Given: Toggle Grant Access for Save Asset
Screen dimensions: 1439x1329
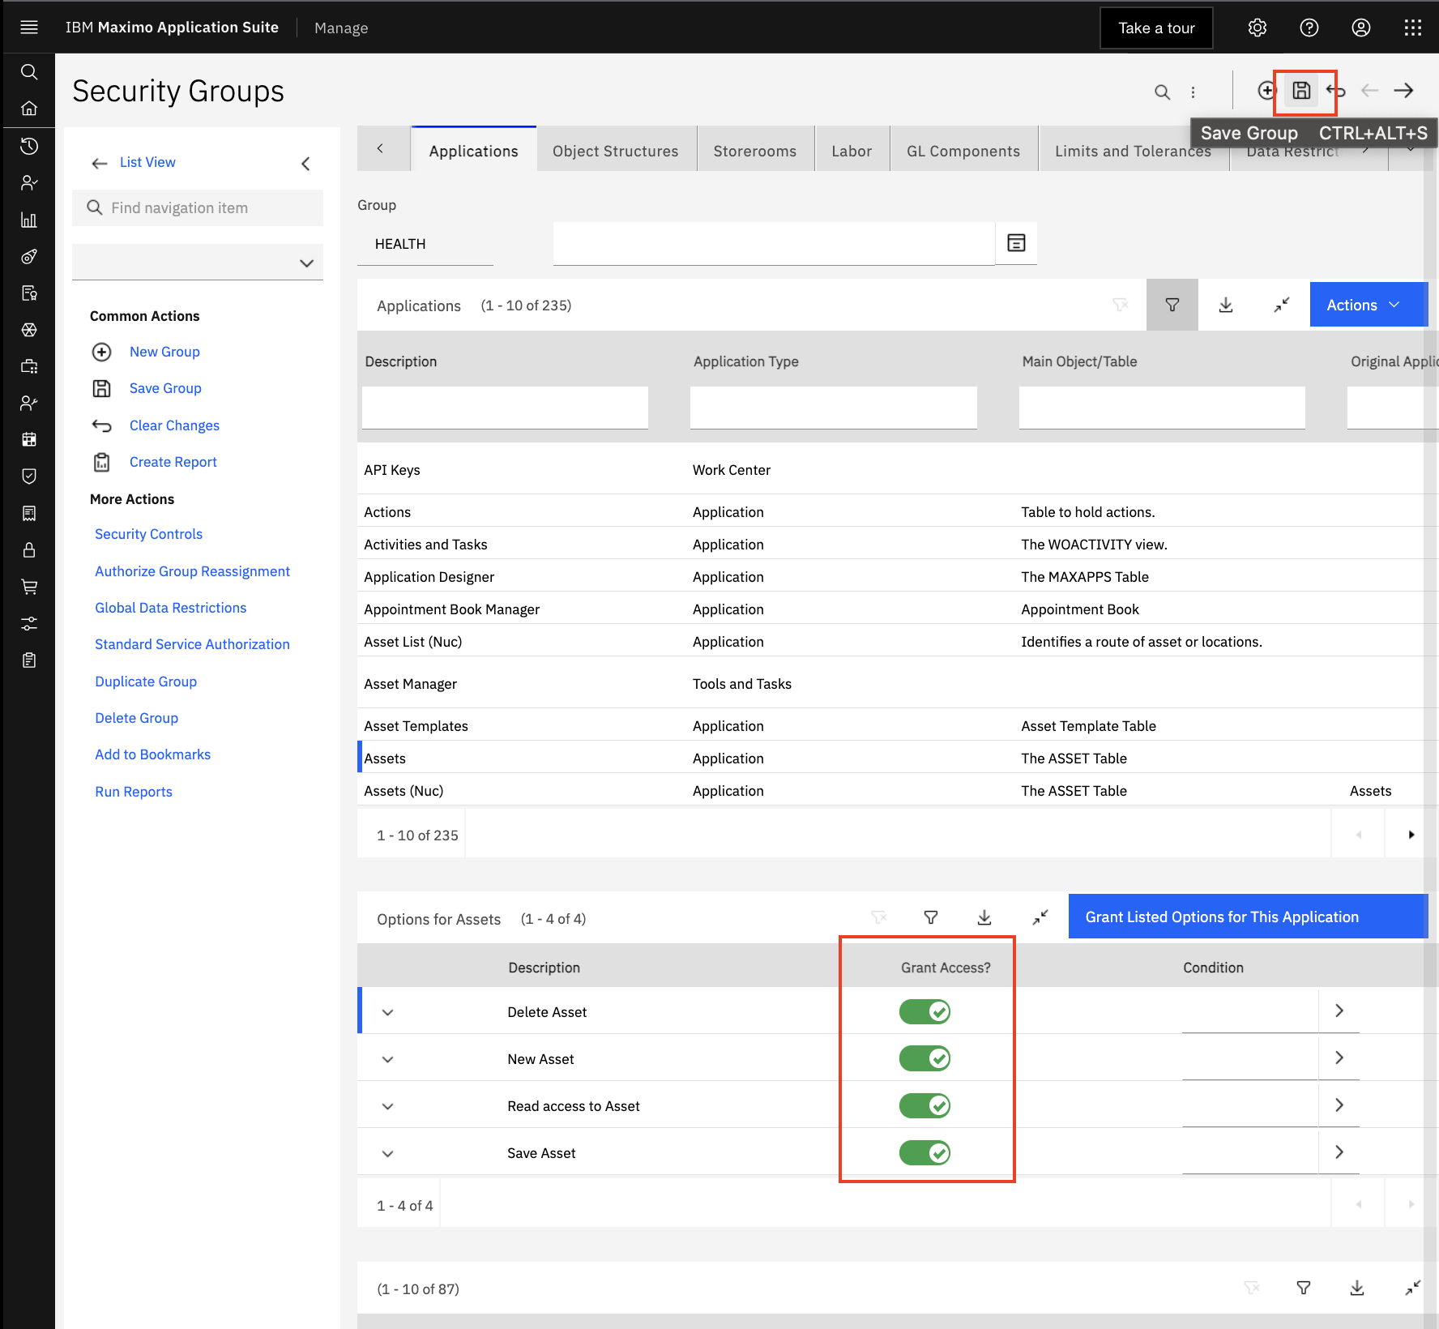Looking at the screenshot, I should coord(924,1152).
